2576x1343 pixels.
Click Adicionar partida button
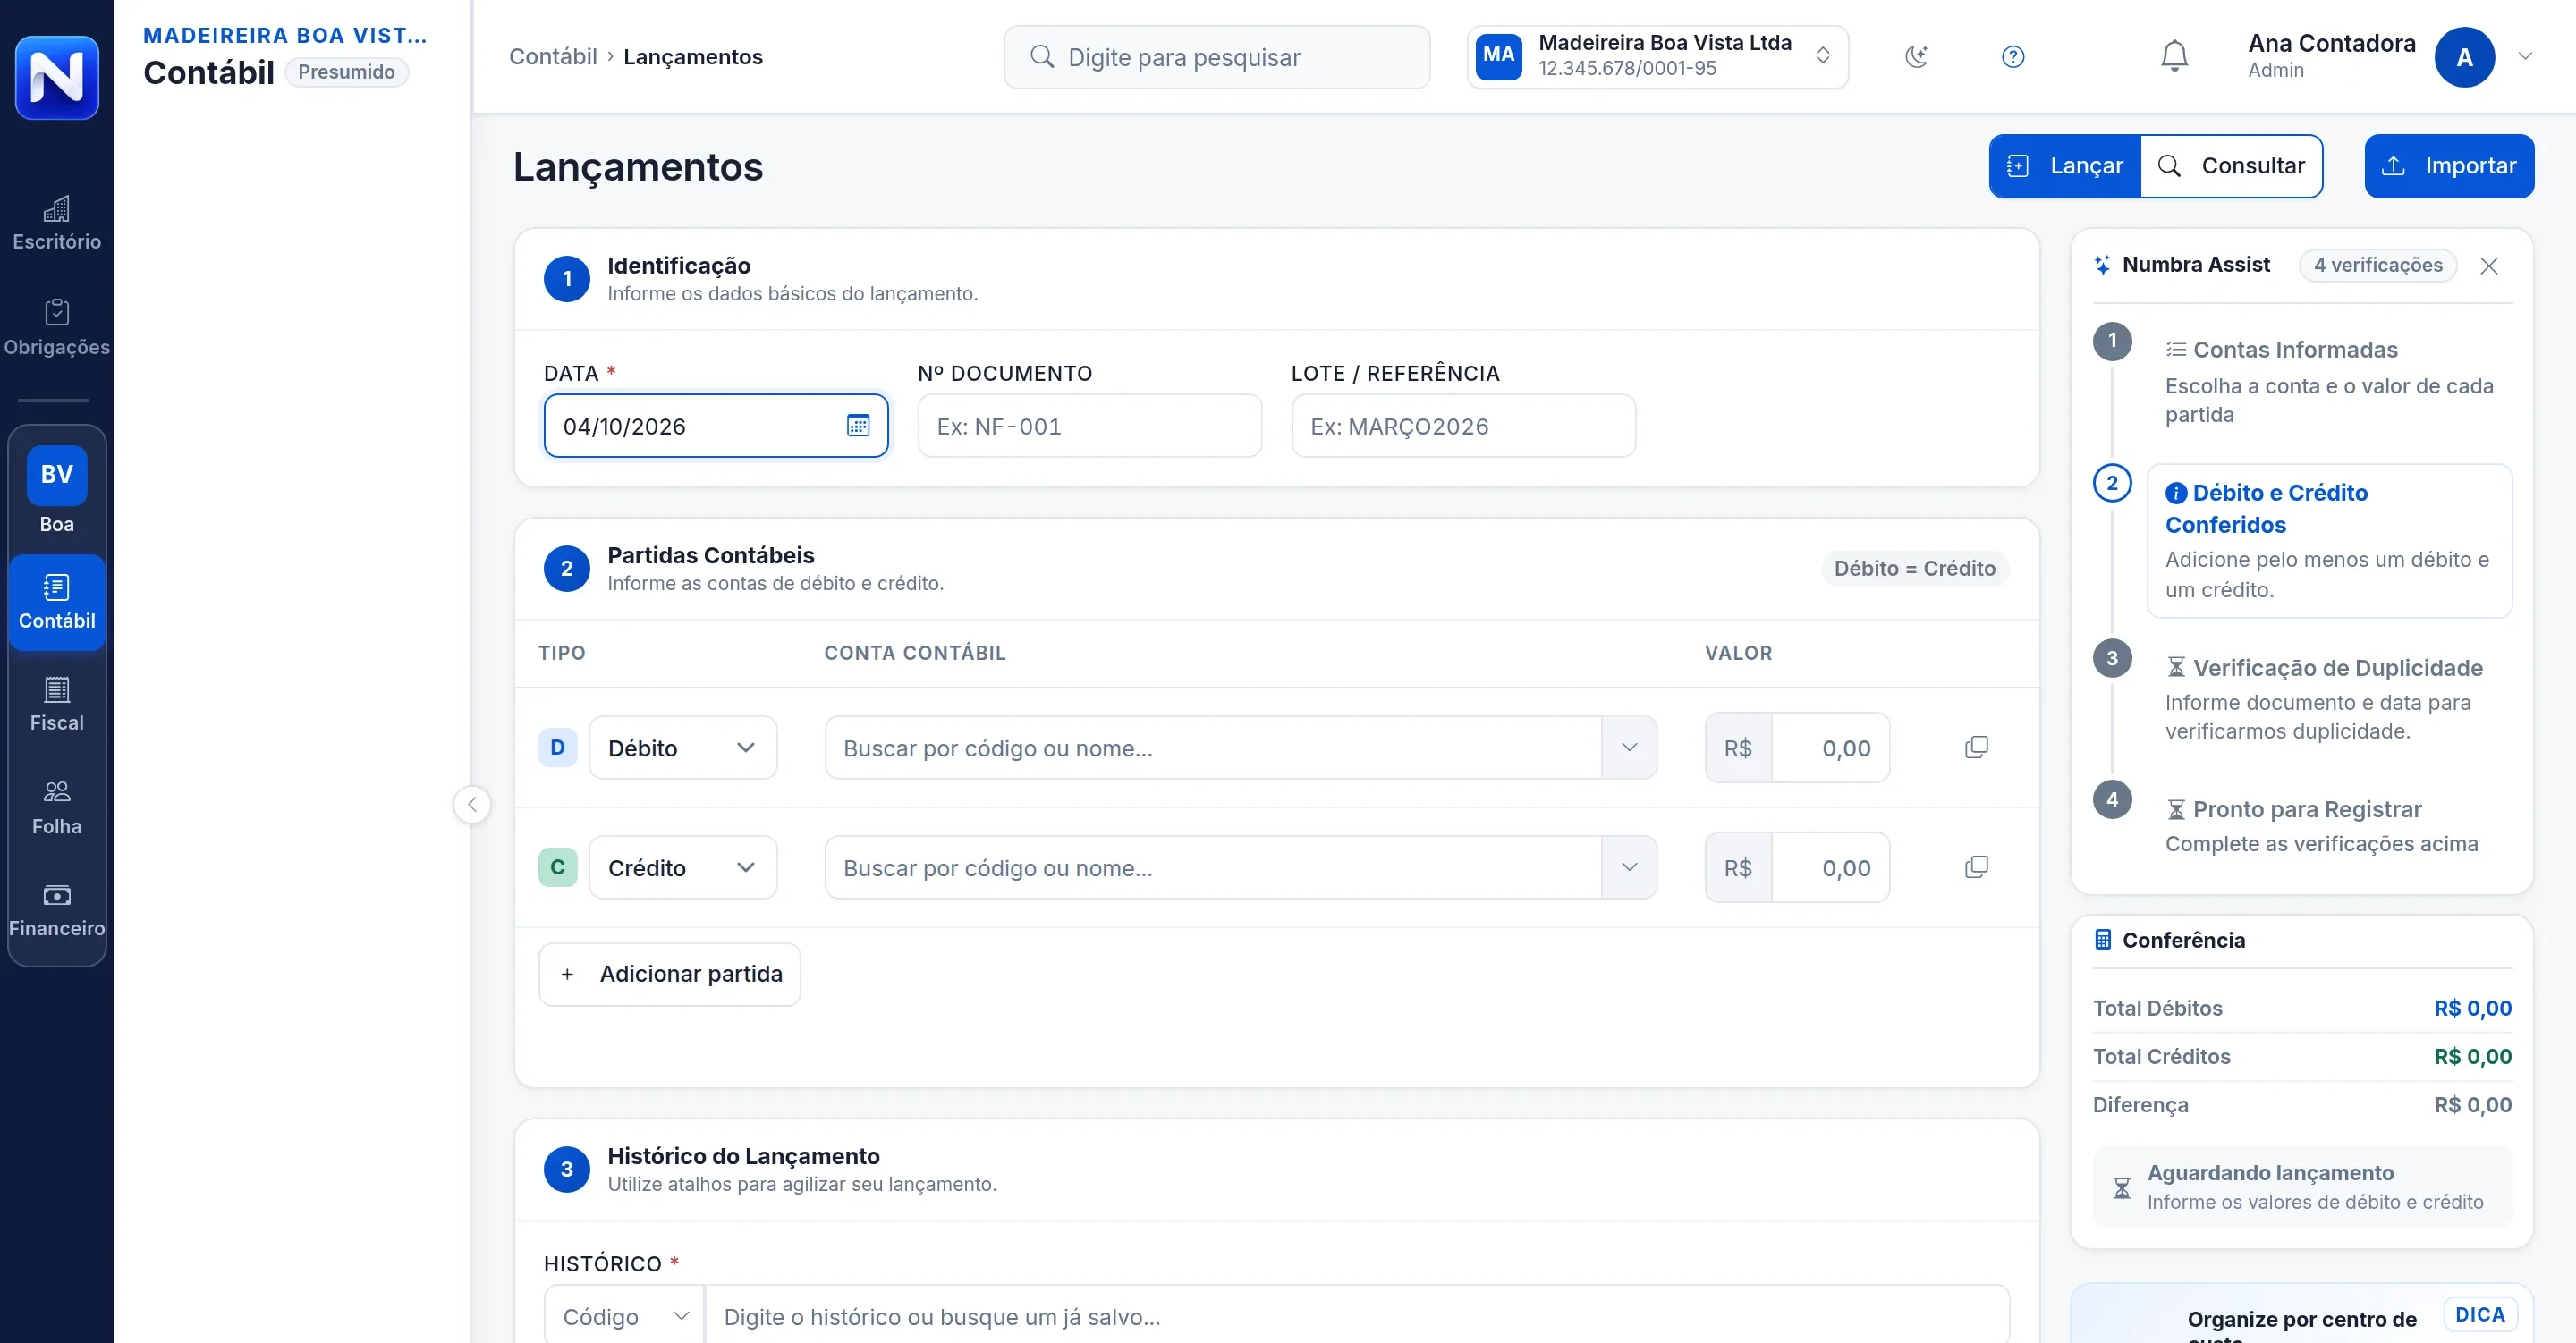click(669, 974)
